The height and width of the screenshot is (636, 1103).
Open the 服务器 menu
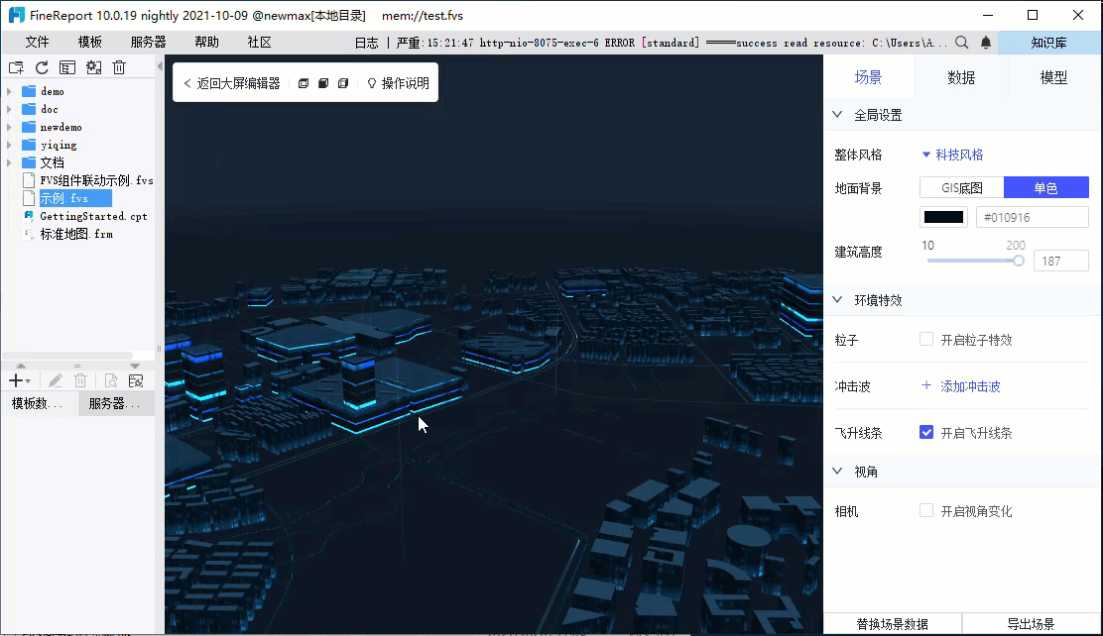coord(148,43)
